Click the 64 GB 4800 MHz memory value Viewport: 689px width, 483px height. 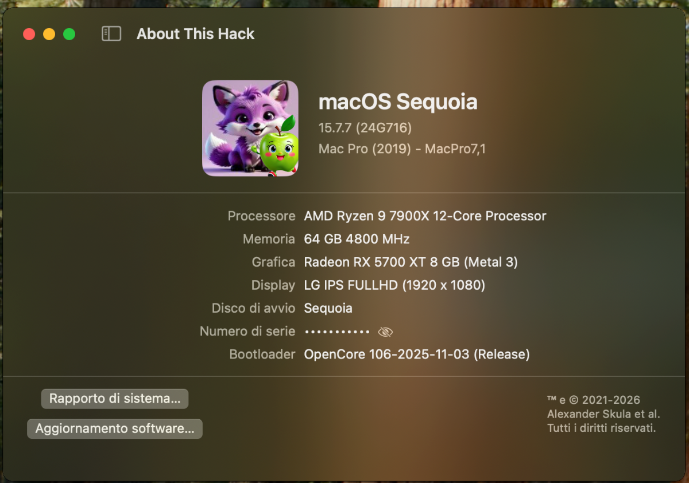(x=357, y=239)
